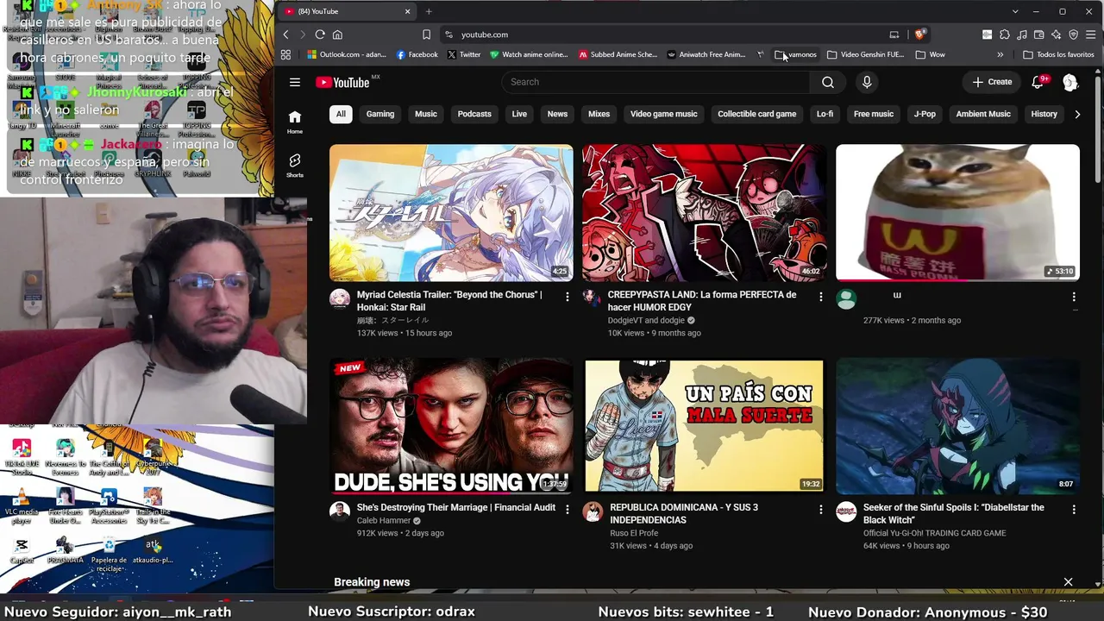Filter by the Music chip
1104x621 pixels.
426,114
